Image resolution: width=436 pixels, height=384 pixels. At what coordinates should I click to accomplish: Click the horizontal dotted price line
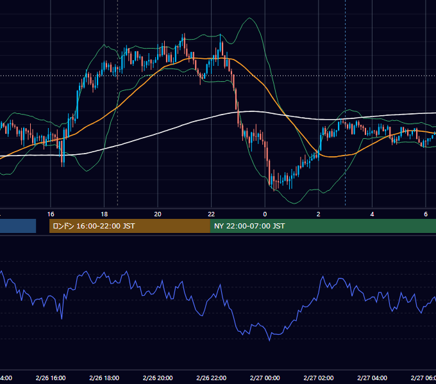click(218, 76)
